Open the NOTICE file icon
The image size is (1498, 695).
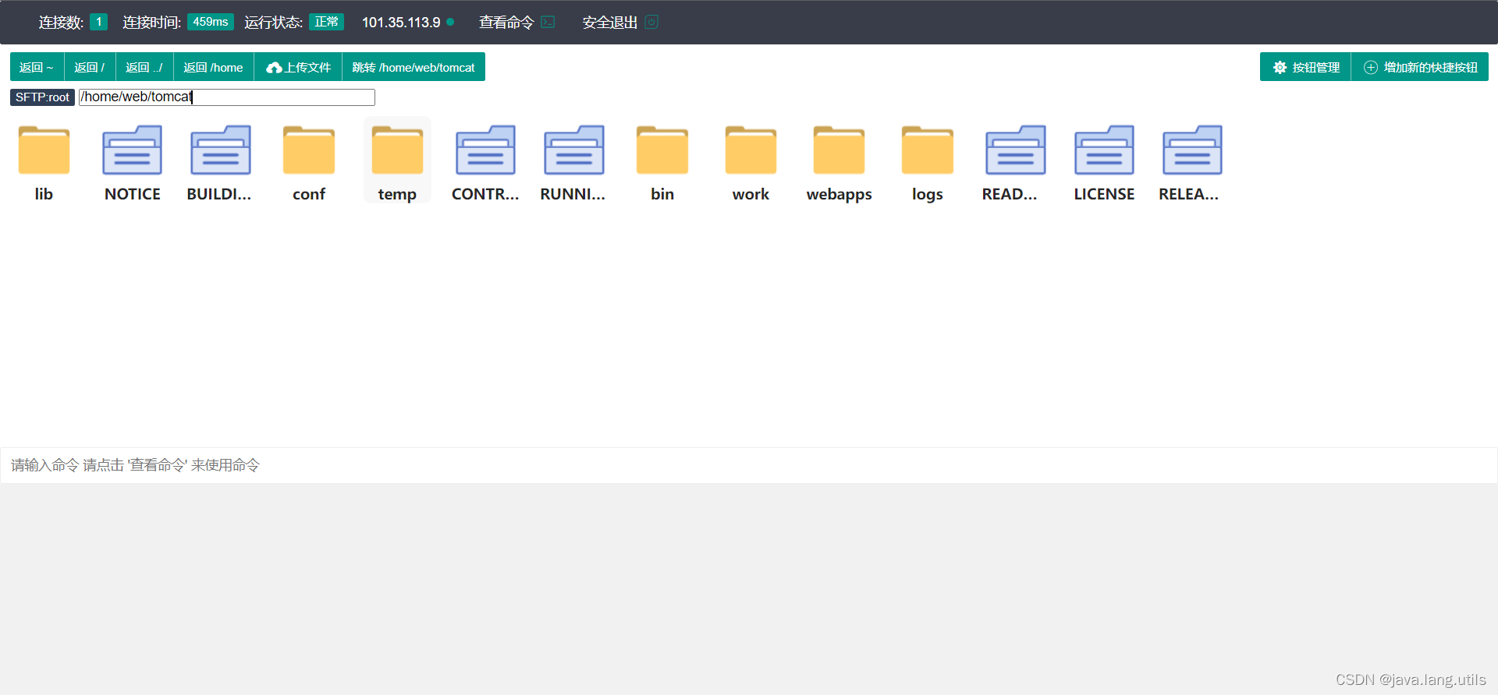coord(132,150)
